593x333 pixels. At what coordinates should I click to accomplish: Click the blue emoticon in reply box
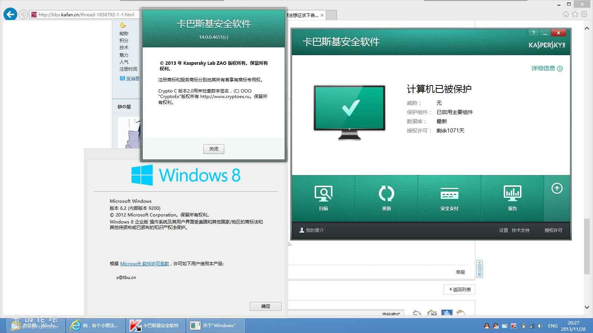[x=447, y=313]
